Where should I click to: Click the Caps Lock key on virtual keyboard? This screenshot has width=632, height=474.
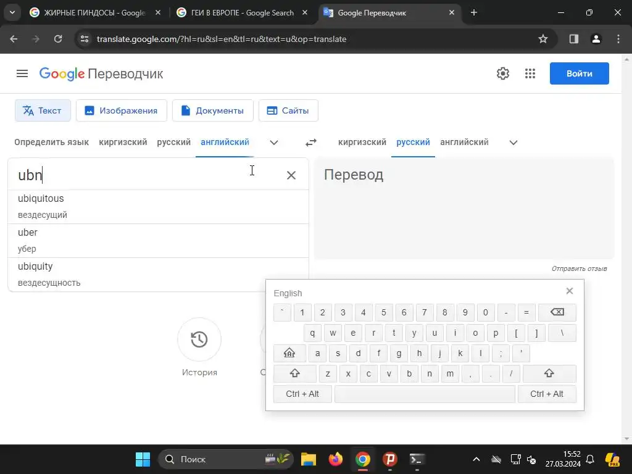289,354
